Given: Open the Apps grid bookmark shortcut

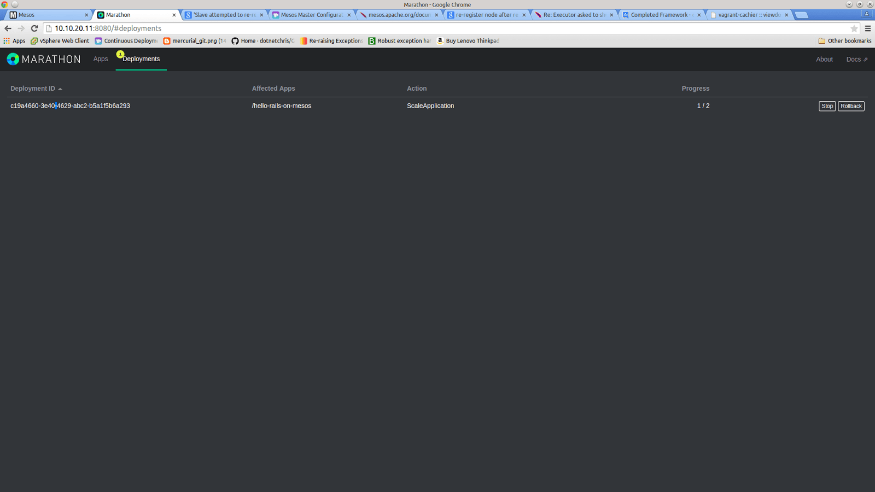Looking at the screenshot, I should point(14,41).
